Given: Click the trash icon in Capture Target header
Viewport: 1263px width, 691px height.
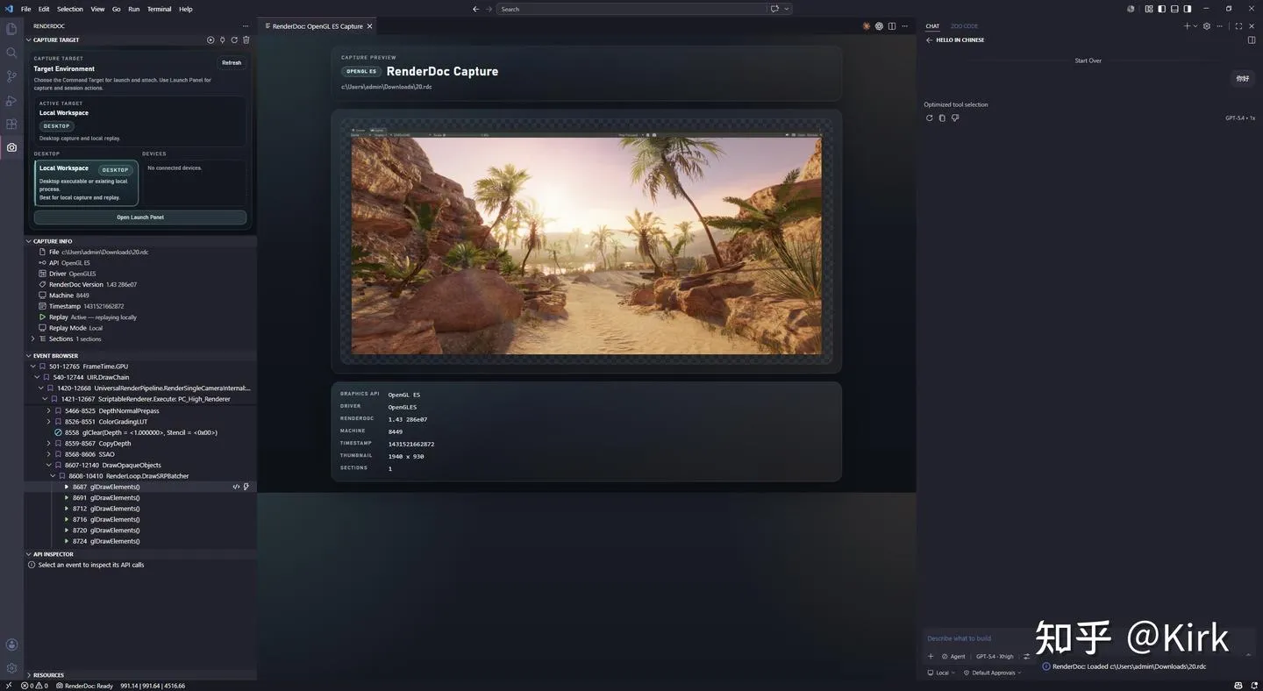Looking at the screenshot, I should (246, 40).
